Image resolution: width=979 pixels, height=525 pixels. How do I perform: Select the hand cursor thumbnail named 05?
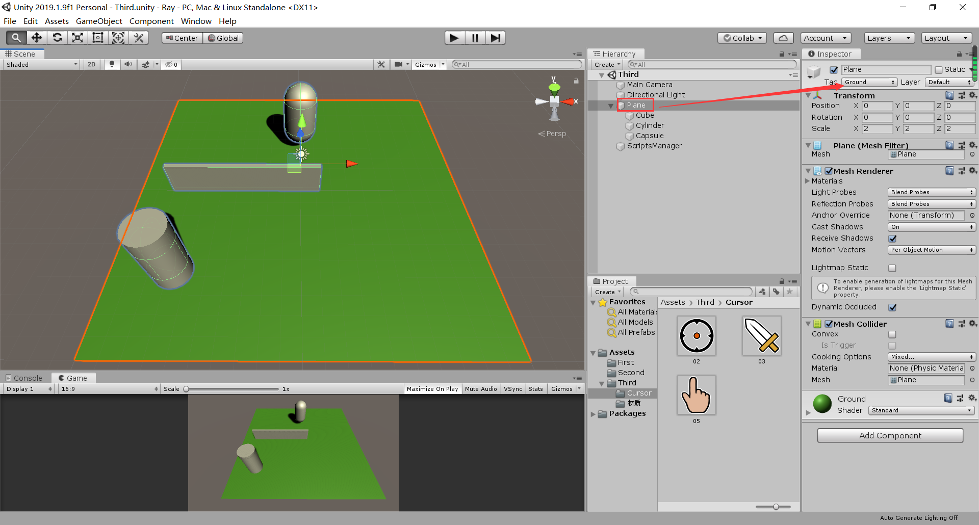point(697,395)
